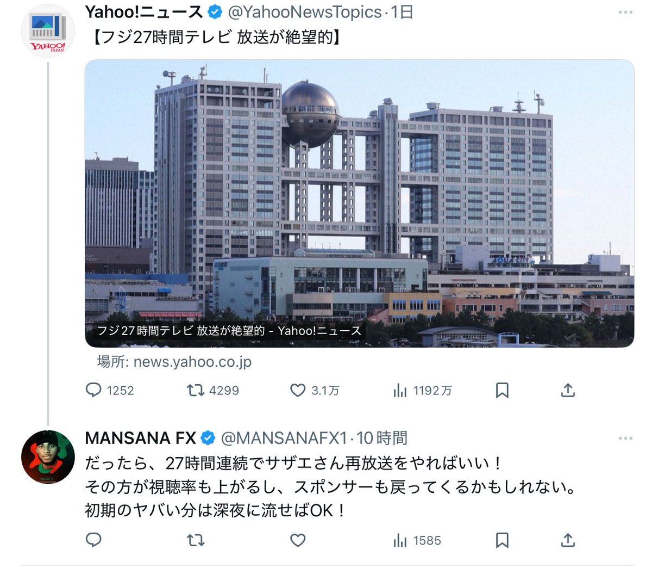Open more options for MANSANA FX reply
The width and height of the screenshot is (652, 568).
(626, 439)
